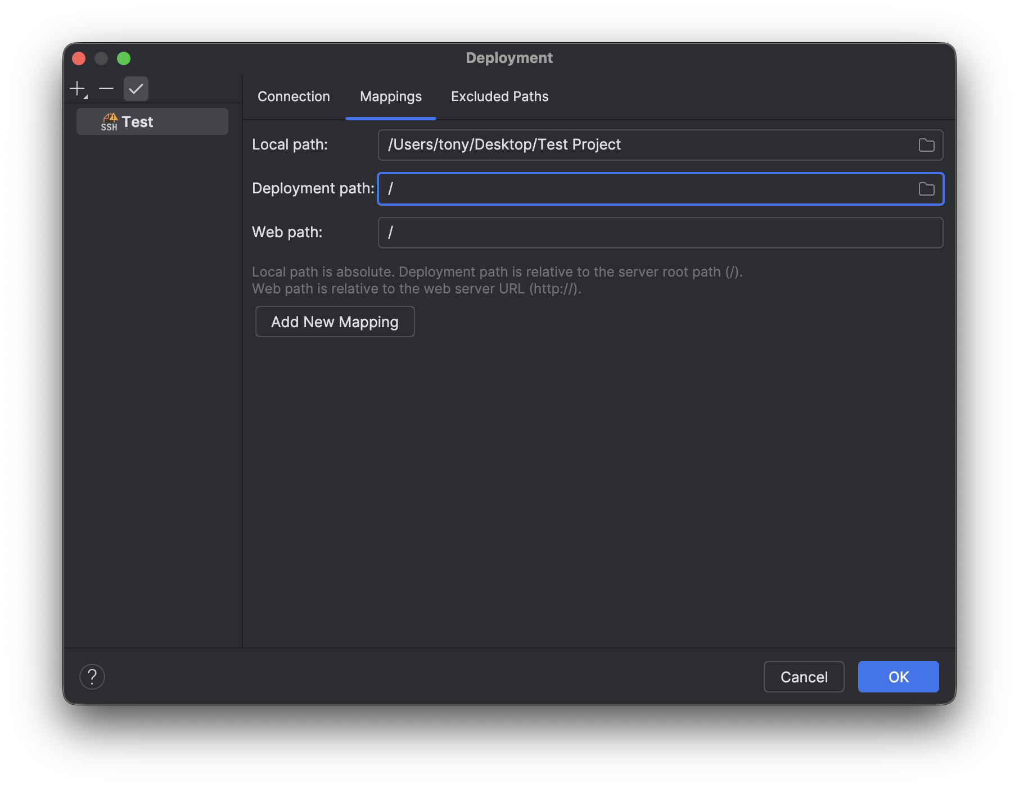Click the Deployment window title area
Image resolution: width=1019 pixels, height=788 pixels.
(x=508, y=57)
